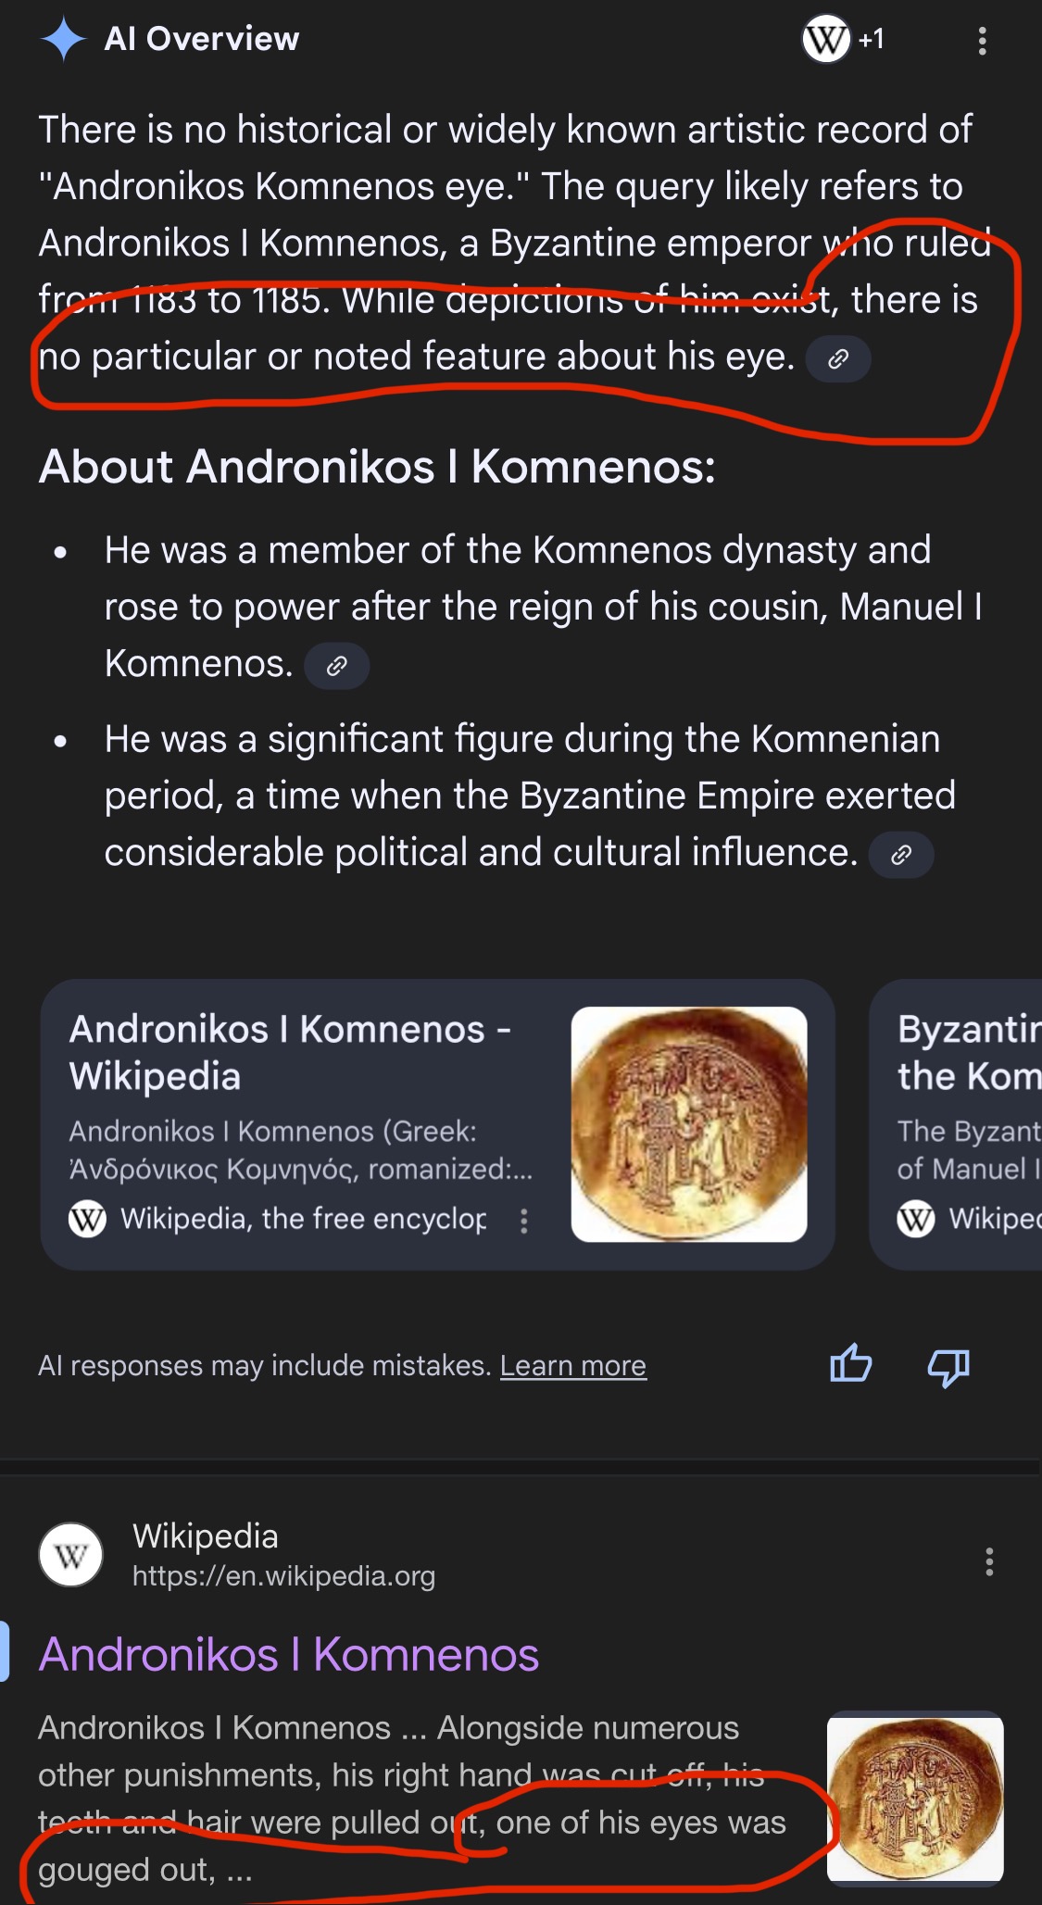Click link chip after 'cultural influence'
The width and height of the screenshot is (1042, 1905).
(900, 855)
